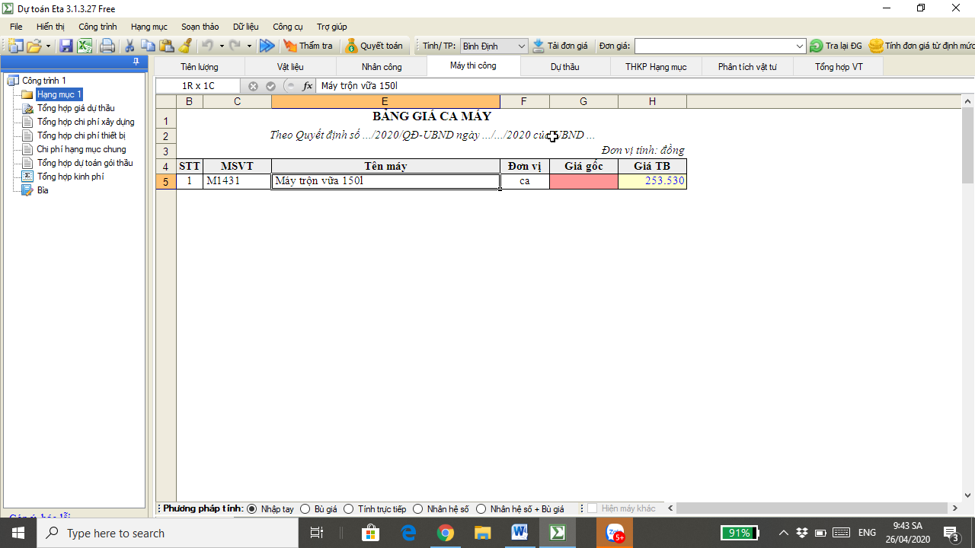Switch to THKP Hạng mục tab

point(656,67)
